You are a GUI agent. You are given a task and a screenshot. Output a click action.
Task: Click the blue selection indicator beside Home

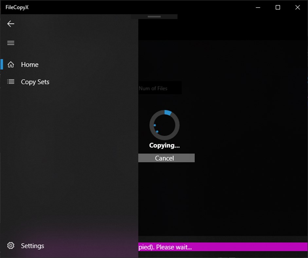(1, 64)
